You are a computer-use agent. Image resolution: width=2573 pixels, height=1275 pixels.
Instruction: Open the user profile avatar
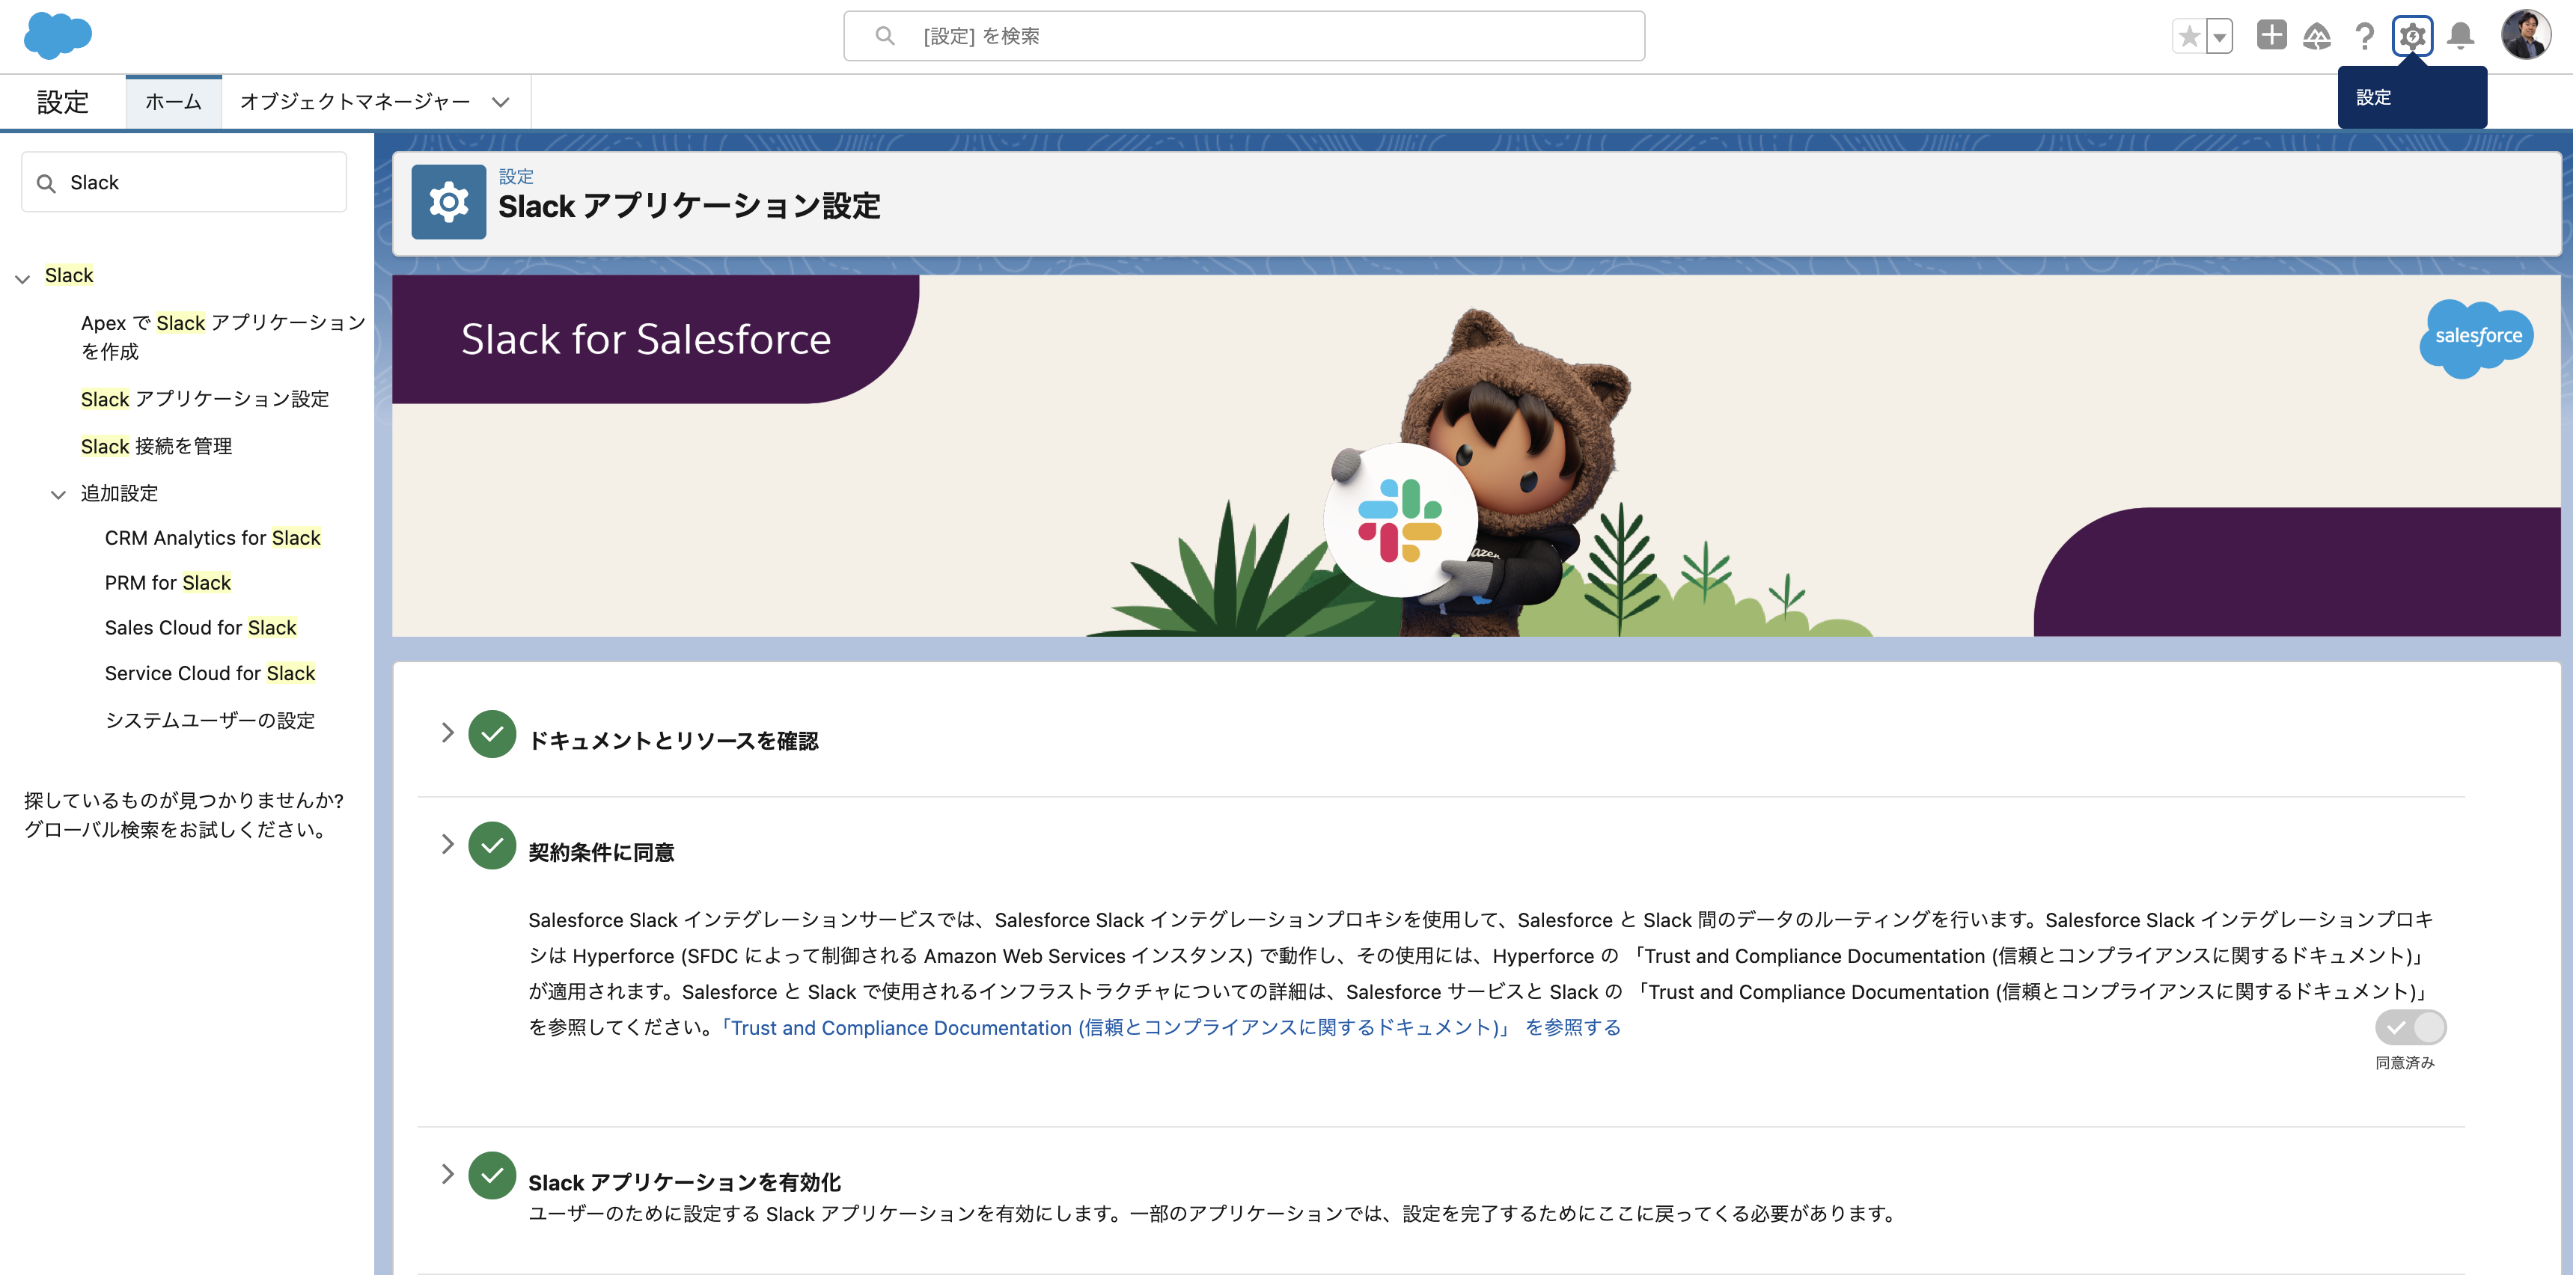tap(2527, 36)
